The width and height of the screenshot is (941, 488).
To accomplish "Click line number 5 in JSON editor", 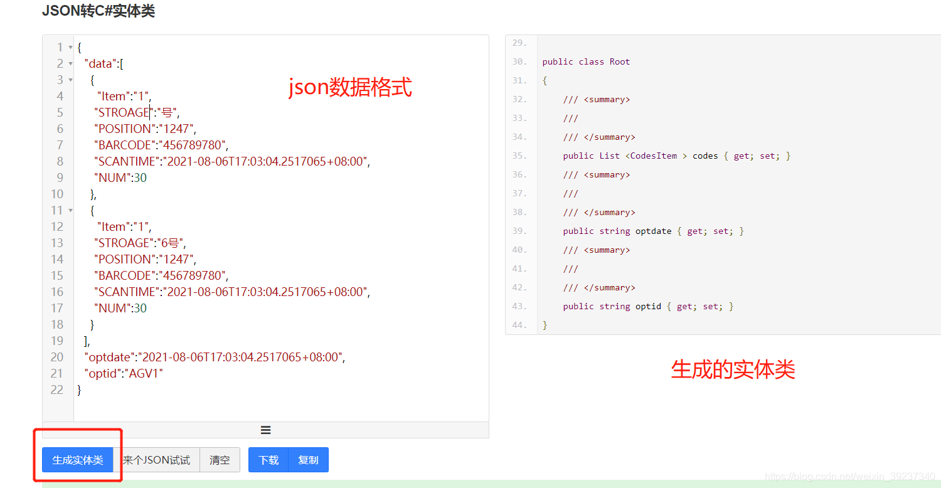I will [x=60, y=112].
